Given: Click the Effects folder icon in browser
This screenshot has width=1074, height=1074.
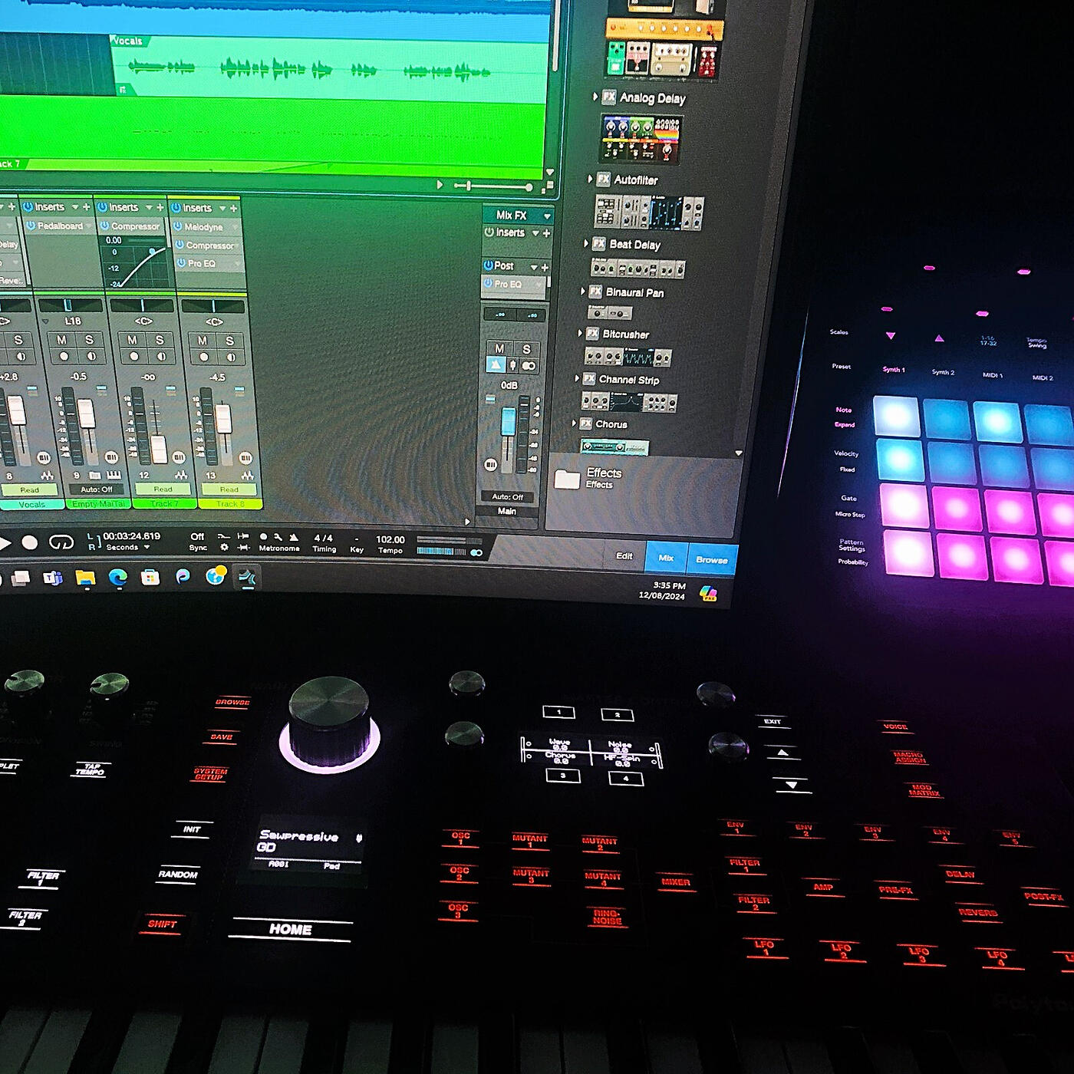Looking at the screenshot, I should pos(567,479).
